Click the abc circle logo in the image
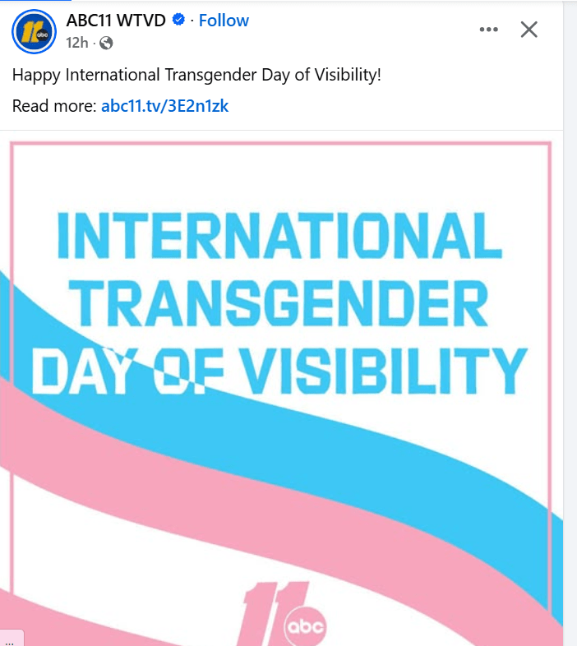The width and height of the screenshot is (577, 646). (304, 628)
